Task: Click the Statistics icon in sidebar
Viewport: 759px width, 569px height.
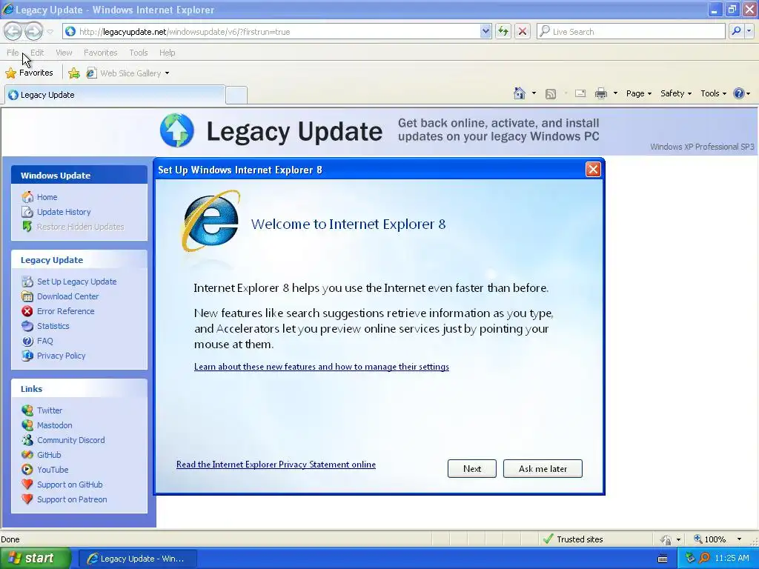Action: click(x=27, y=326)
